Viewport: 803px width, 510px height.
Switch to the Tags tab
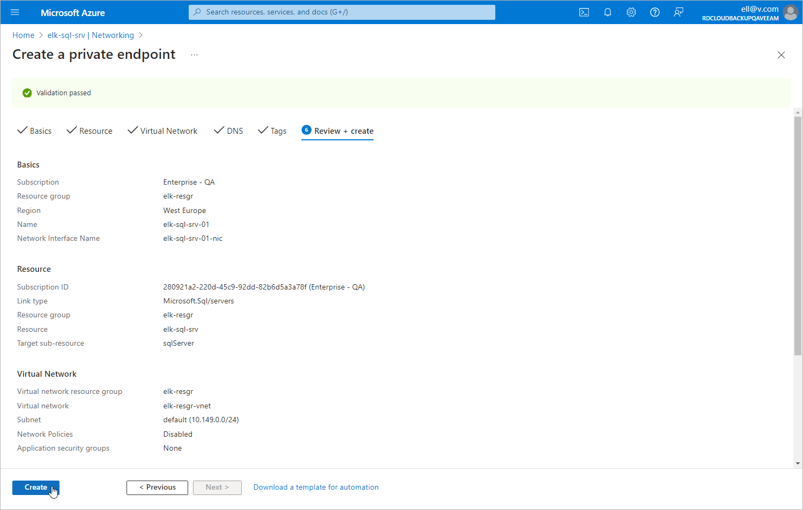[272, 131]
